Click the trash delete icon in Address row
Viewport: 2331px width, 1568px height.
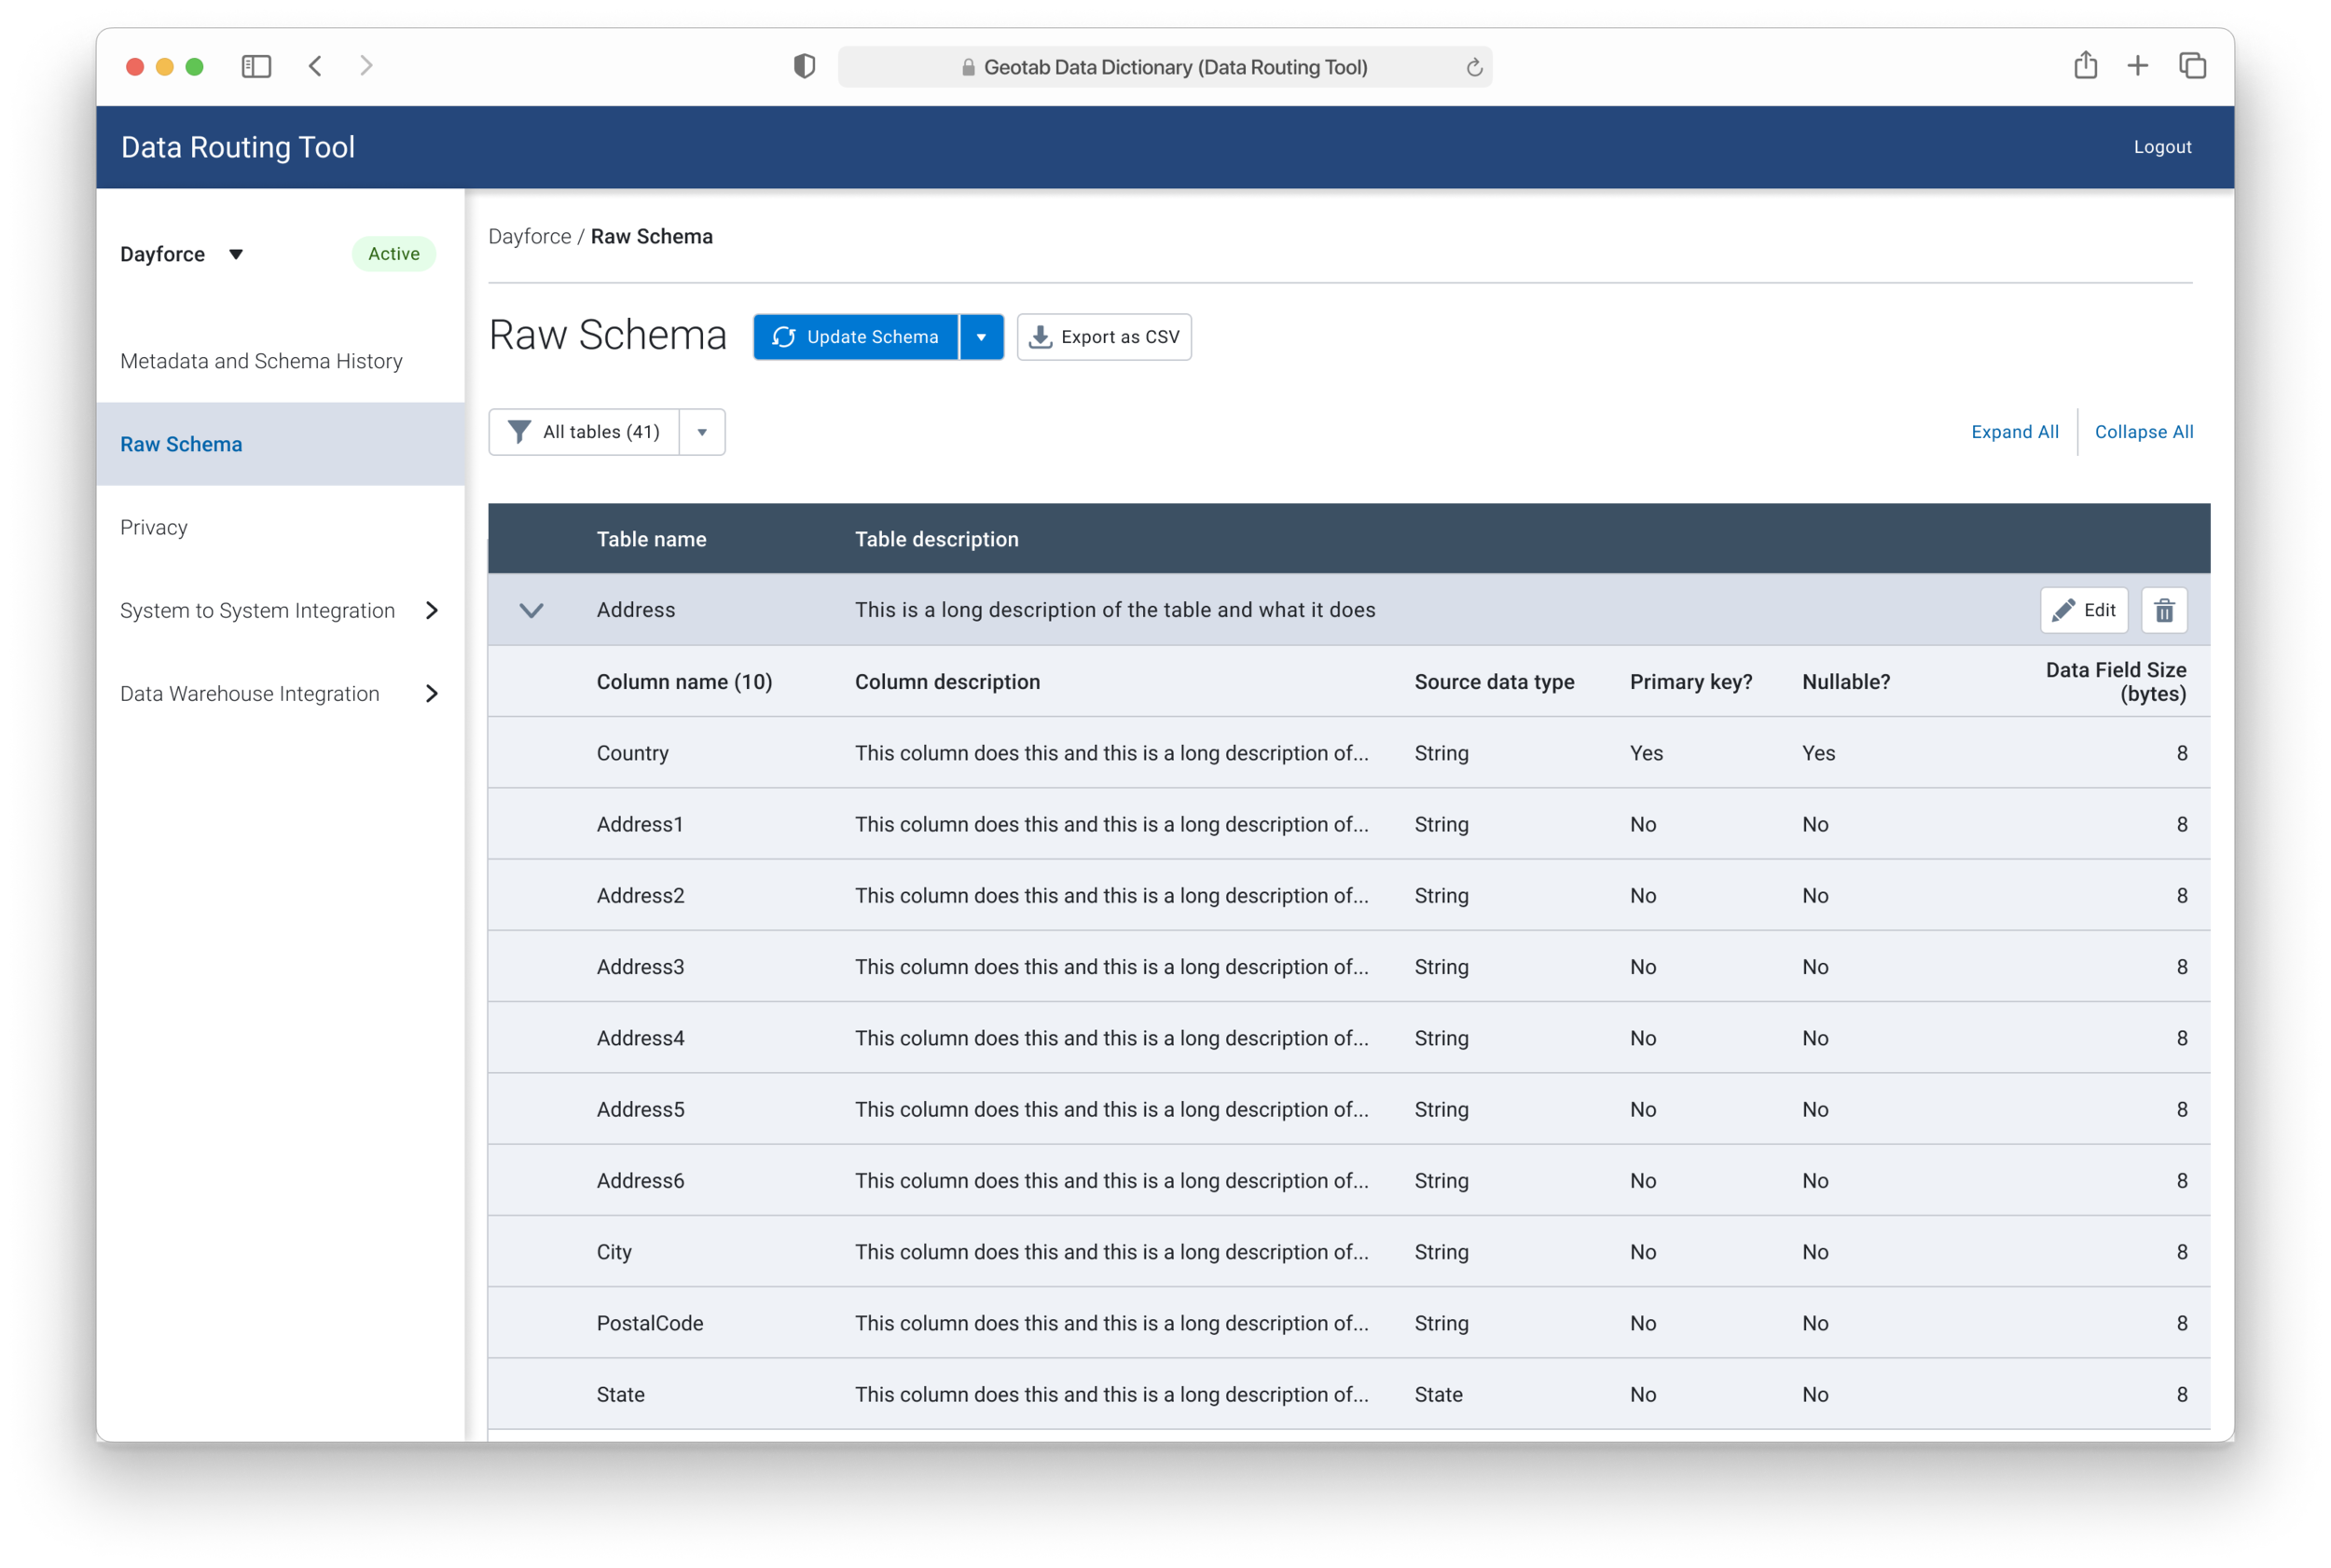click(x=2163, y=610)
